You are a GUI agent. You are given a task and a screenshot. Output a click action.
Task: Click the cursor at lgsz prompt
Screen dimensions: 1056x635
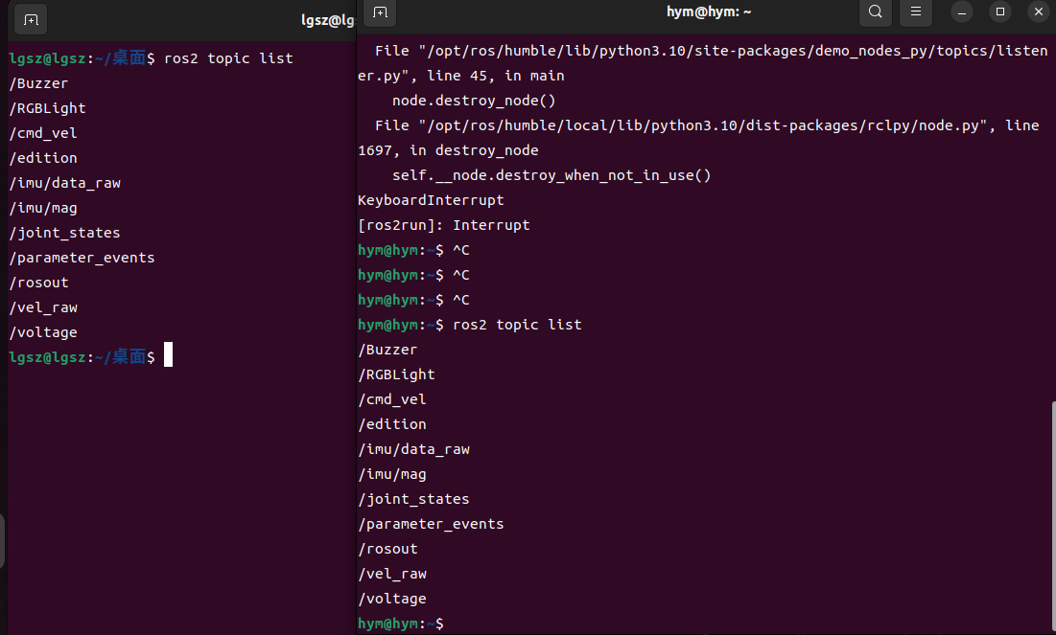(x=169, y=355)
